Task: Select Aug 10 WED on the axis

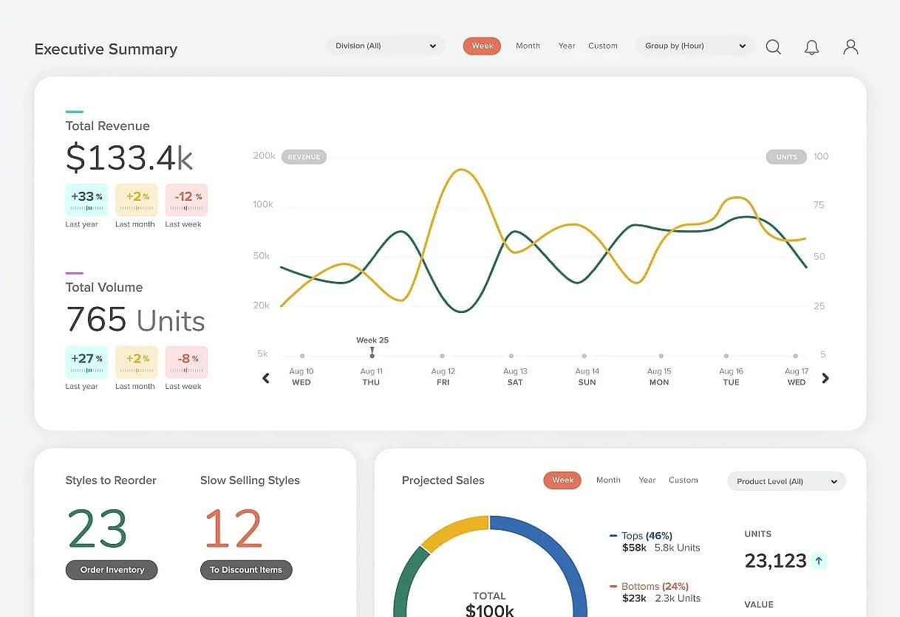Action: (301, 376)
